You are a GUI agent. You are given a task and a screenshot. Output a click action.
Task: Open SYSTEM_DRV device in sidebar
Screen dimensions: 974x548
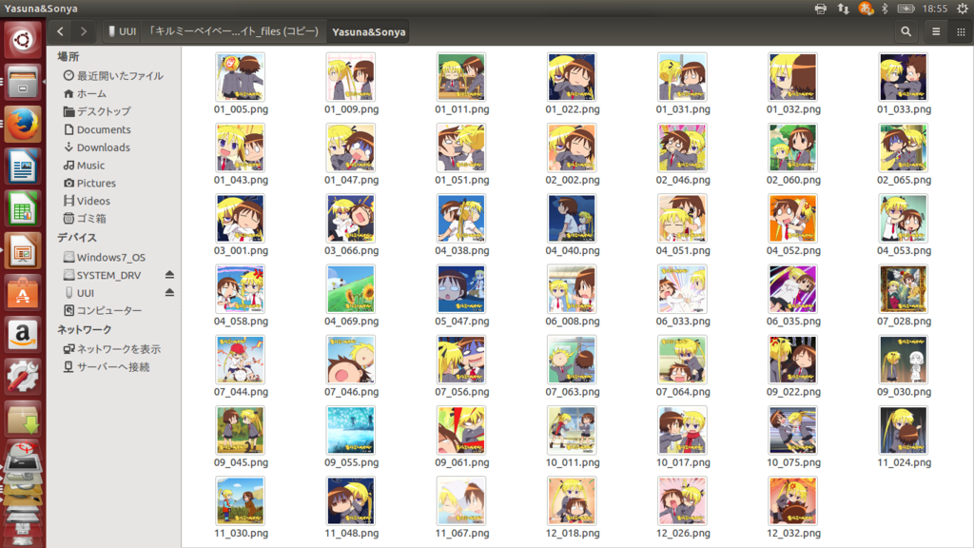(103, 275)
